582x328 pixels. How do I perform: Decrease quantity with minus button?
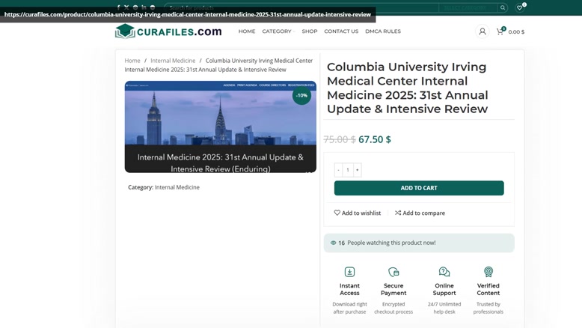(x=338, y=170)
